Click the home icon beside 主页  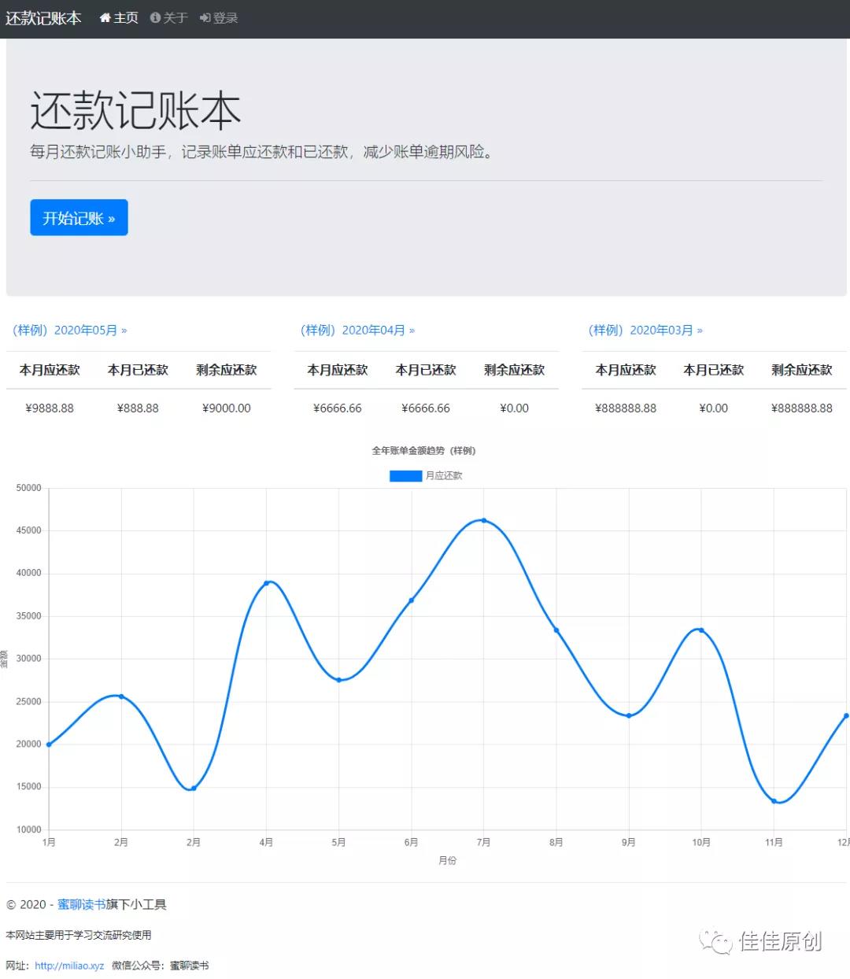[x=105, y=18]
